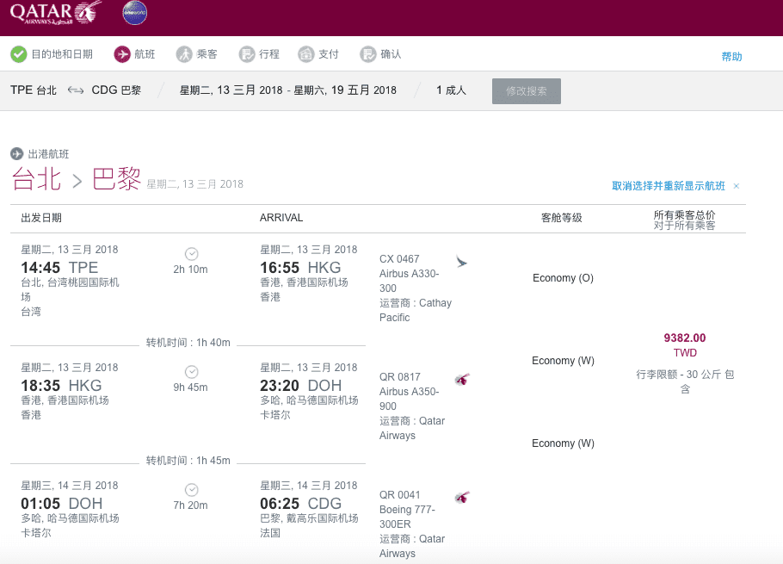Click the 支付 payment step icon

pyautogui.click(x=306, y=54)
